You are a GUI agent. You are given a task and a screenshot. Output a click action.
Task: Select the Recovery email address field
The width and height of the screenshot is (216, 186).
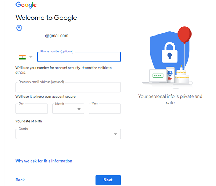pos(68,87)
